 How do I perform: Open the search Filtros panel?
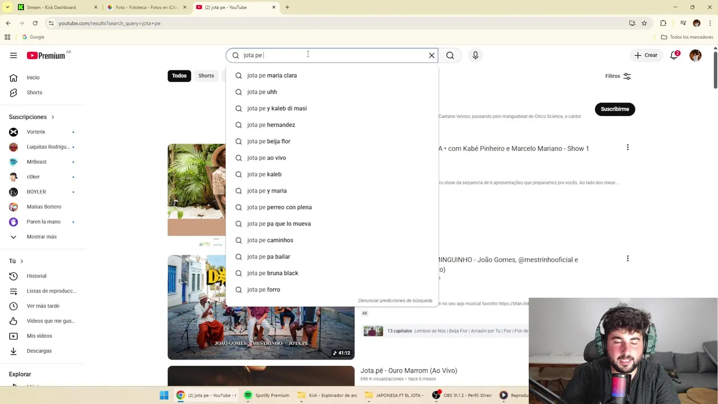(x=618, y=76)
